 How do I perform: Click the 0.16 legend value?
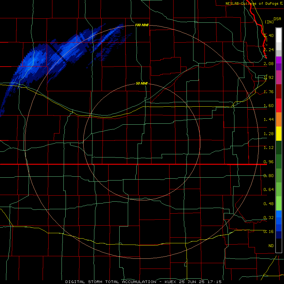pyautogui.click(x=269, y=232)
